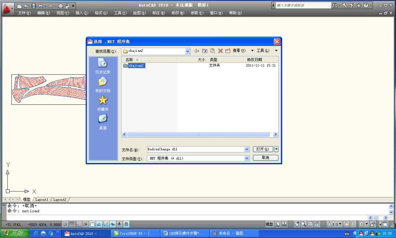Click the delete (red X) icon in dialog
Image resolution: width=396 pixels, height=238 pixels.
220,51
